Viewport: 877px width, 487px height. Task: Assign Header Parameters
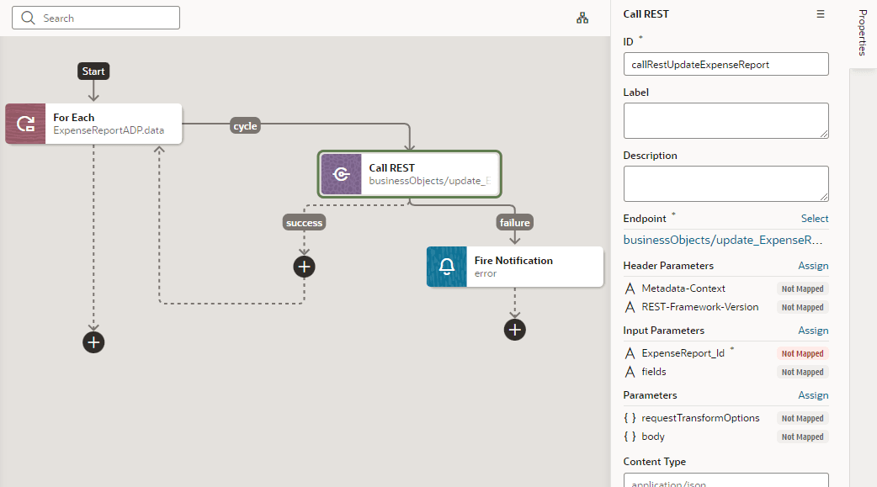[813, 266]
